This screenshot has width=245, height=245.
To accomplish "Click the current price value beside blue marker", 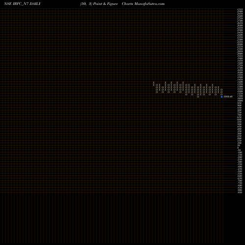I will click(228, 97).
